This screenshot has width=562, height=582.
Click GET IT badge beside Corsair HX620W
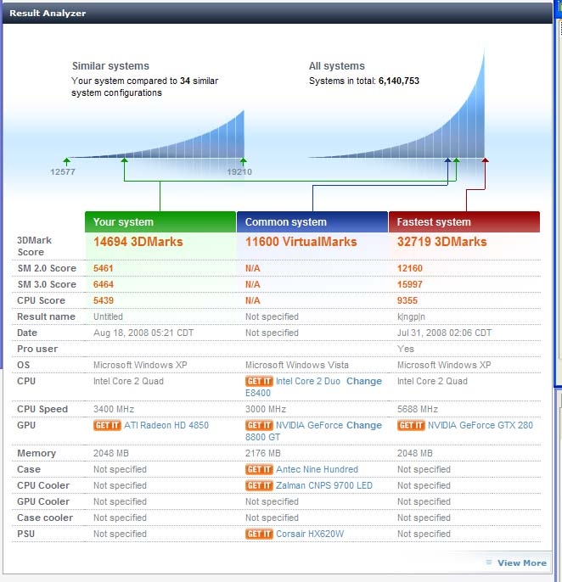click(259, 534)
